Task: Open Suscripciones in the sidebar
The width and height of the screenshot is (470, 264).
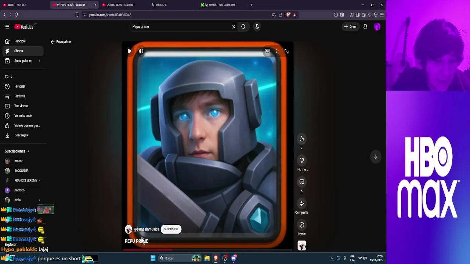Action: pos(23,61)
